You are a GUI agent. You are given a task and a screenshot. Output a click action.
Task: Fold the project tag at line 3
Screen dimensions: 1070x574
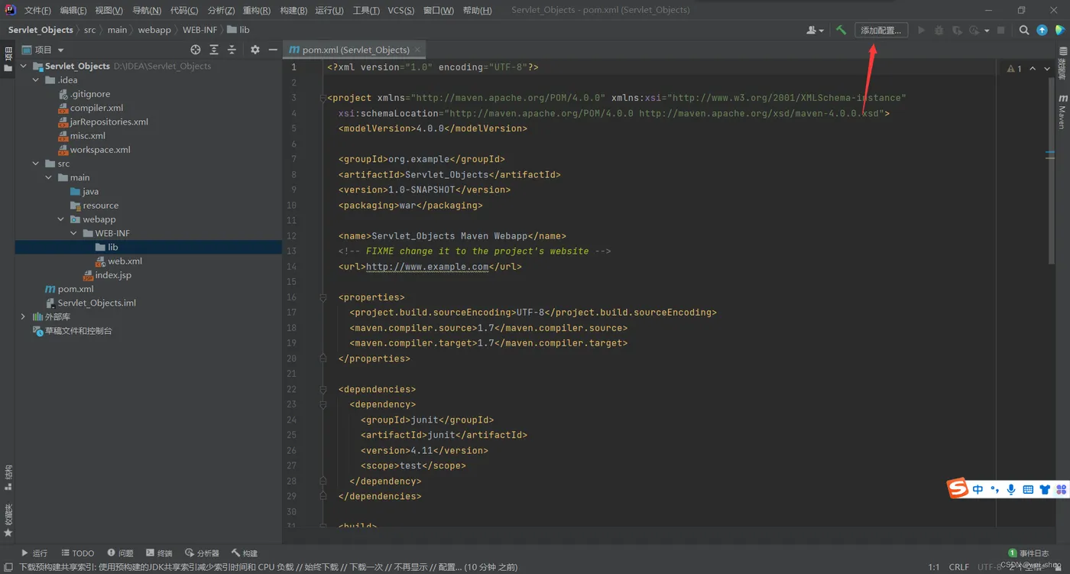tap(323, 98)
